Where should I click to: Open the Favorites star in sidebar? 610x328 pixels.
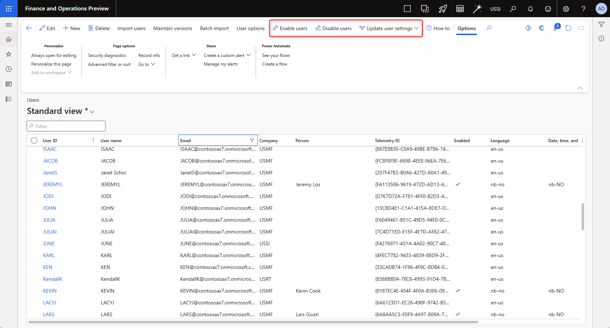pyautogui.click(x=9, y=54)
